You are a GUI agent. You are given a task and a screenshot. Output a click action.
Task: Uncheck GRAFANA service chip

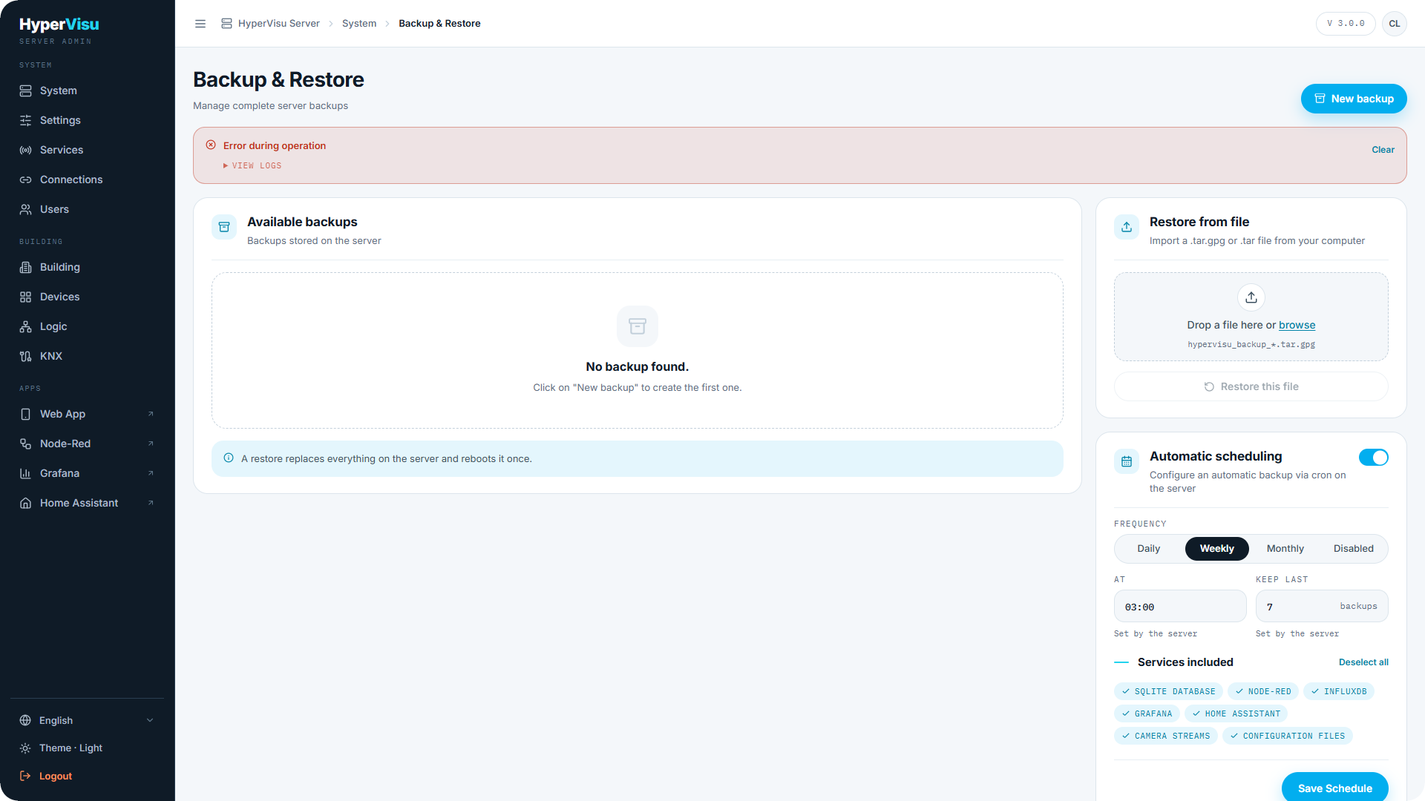pos(1147,713)
